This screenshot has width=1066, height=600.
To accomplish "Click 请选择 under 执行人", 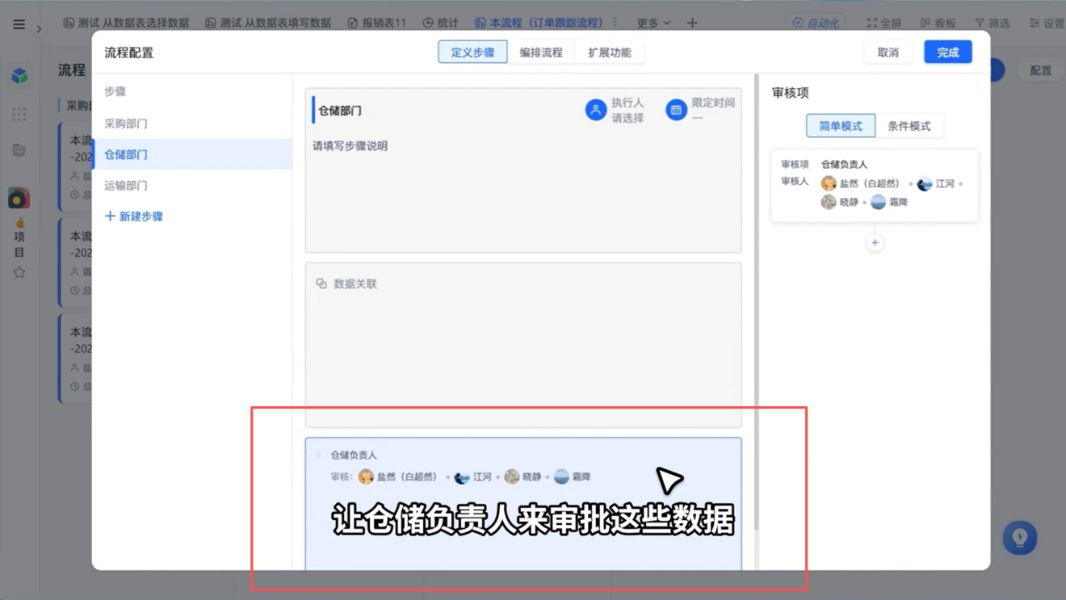I will (627, 118).
